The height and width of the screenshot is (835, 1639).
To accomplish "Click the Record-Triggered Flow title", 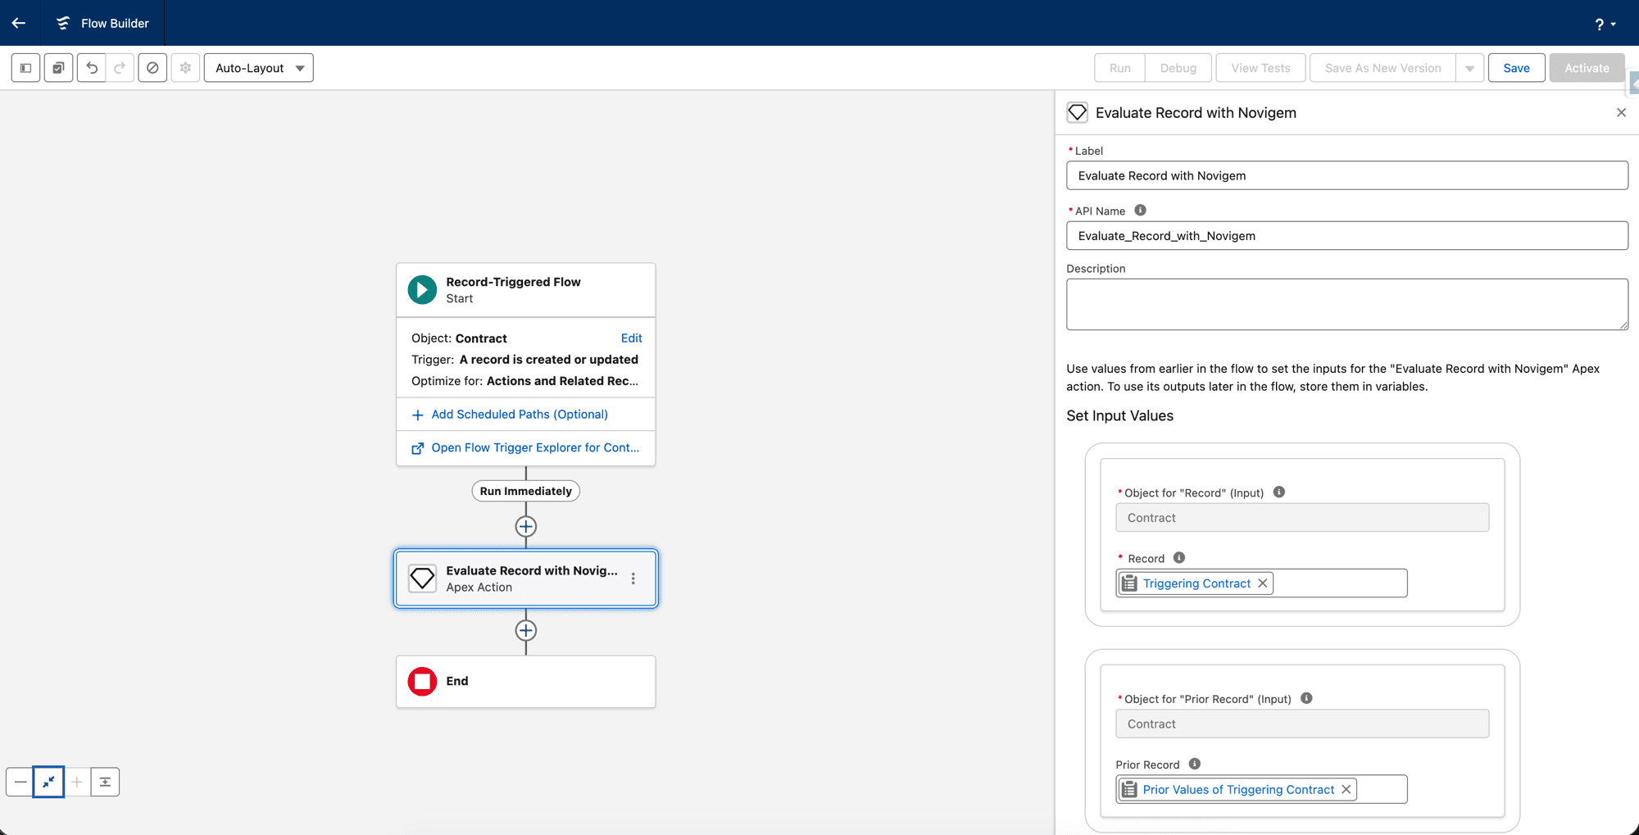I will [x=513, y=282].
